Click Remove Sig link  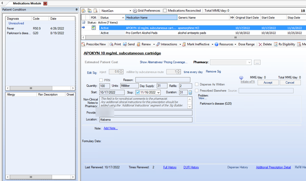213,72
